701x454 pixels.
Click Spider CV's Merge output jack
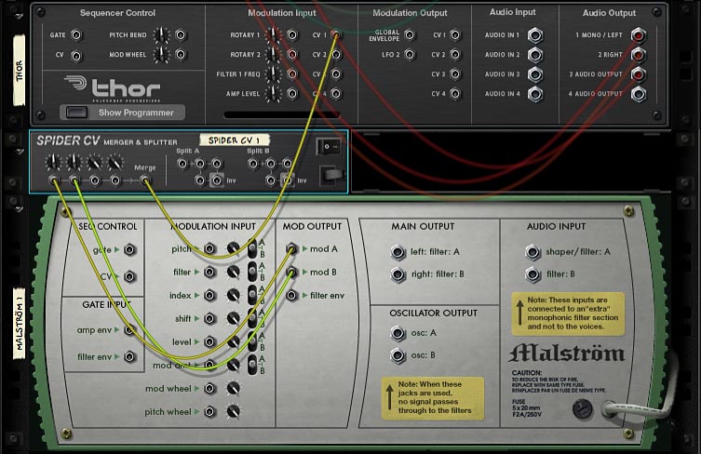(x=145, y=181)
